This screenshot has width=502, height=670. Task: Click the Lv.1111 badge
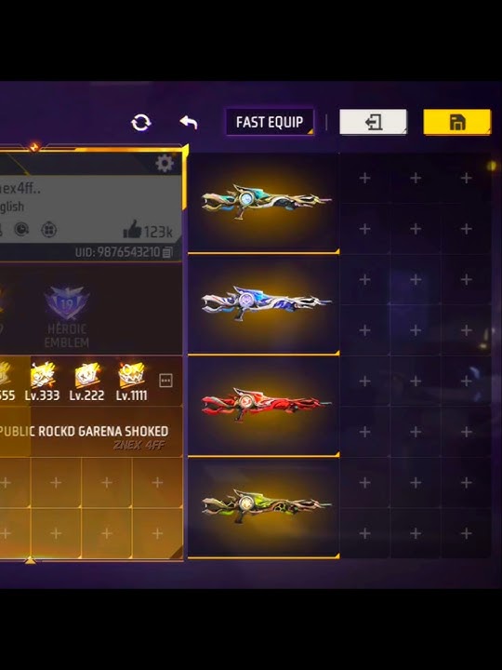tap(131, 382)
